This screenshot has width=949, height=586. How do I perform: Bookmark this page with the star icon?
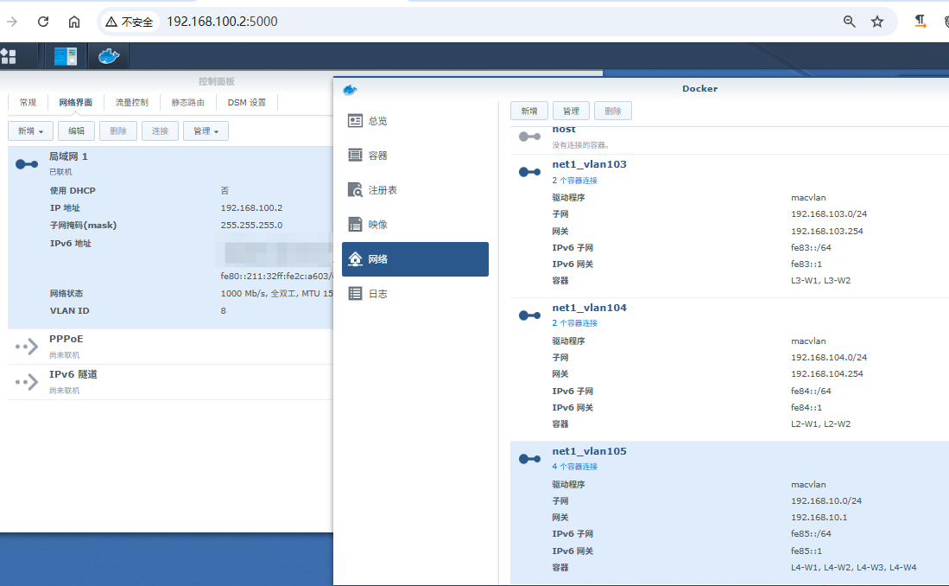pyautogui.click(x=877, y=22)
